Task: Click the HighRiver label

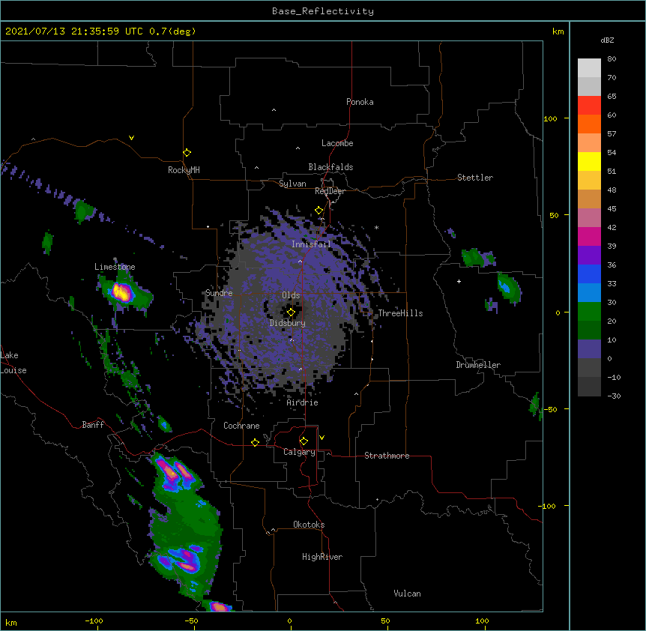Action: [x=322, y=557]
